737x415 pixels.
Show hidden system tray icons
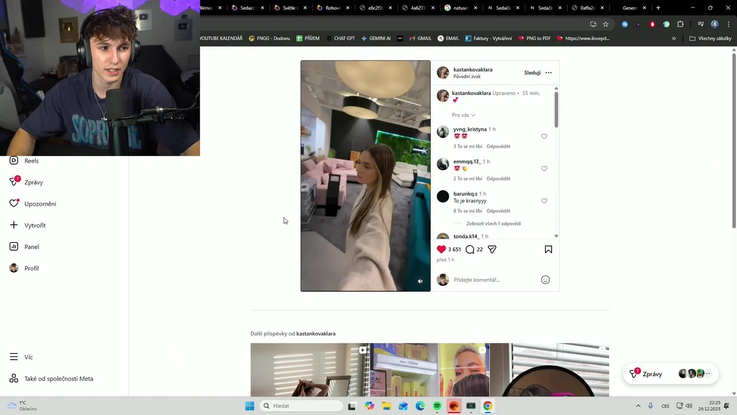[x=638, y=406]
